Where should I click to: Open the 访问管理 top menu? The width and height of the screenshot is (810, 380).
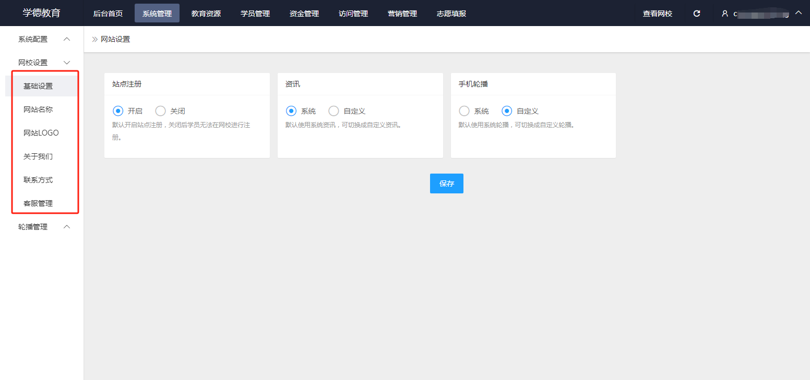click(353, 14)
